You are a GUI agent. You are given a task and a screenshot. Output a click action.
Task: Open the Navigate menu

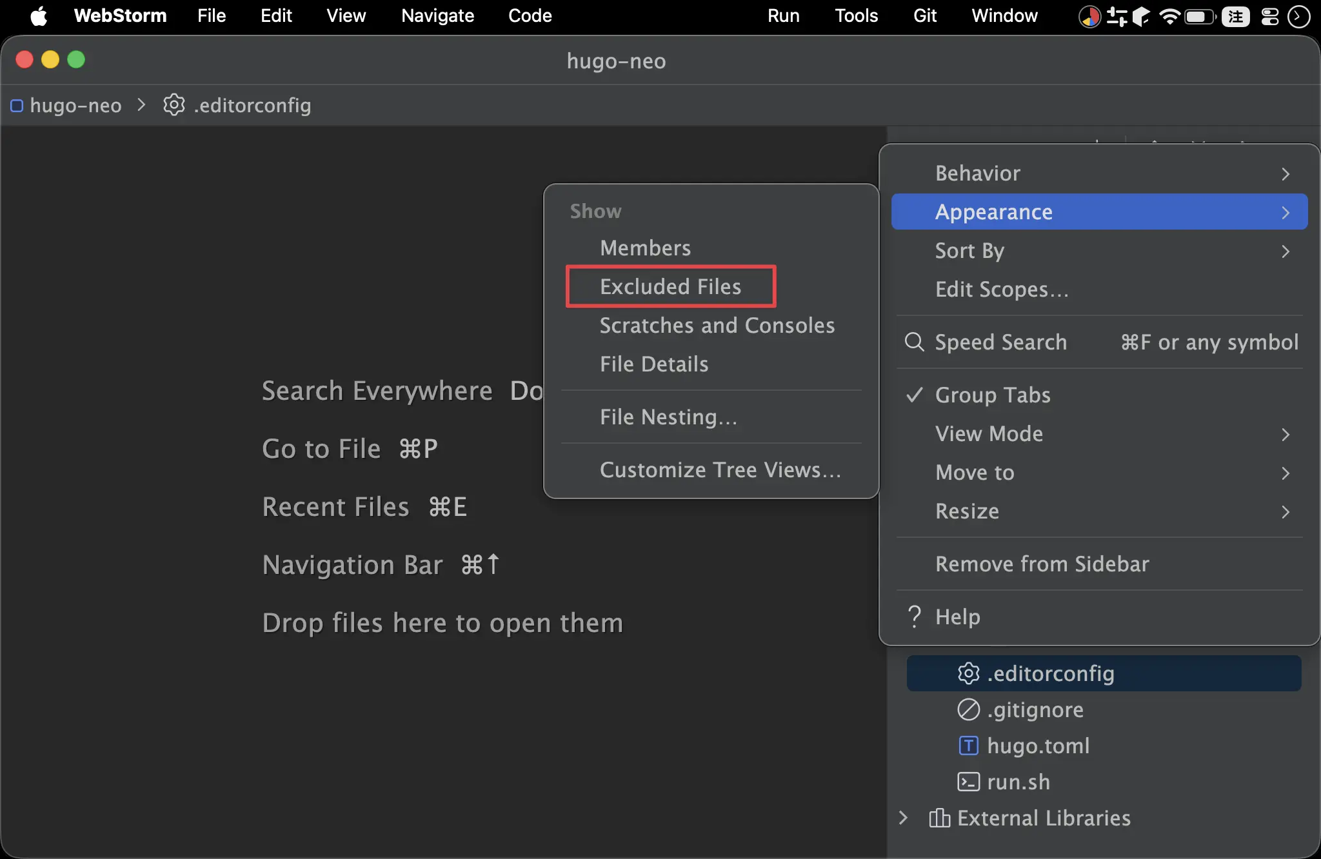pos(437,15)
